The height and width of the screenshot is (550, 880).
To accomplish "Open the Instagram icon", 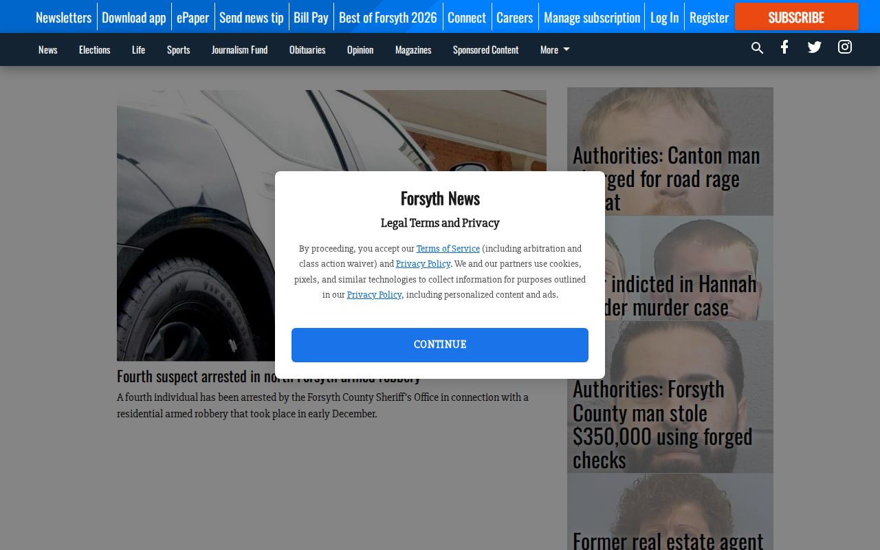I will click(x=845, y=47).
